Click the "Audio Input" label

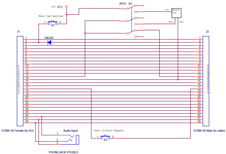[71, 131]
